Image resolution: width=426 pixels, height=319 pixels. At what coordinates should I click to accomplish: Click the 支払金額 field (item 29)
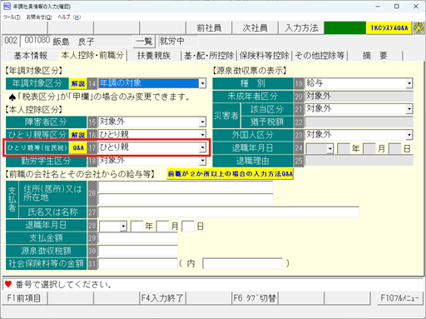coord(138,238)
